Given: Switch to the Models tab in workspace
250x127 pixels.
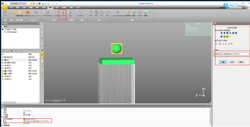Looking at the screenshot, I should pyautogui.click(x=5, y=26).
